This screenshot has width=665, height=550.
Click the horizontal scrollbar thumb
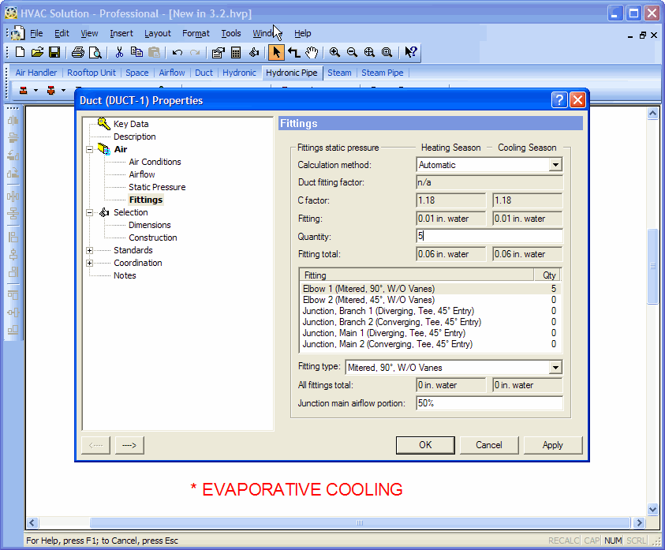point(360,522)
